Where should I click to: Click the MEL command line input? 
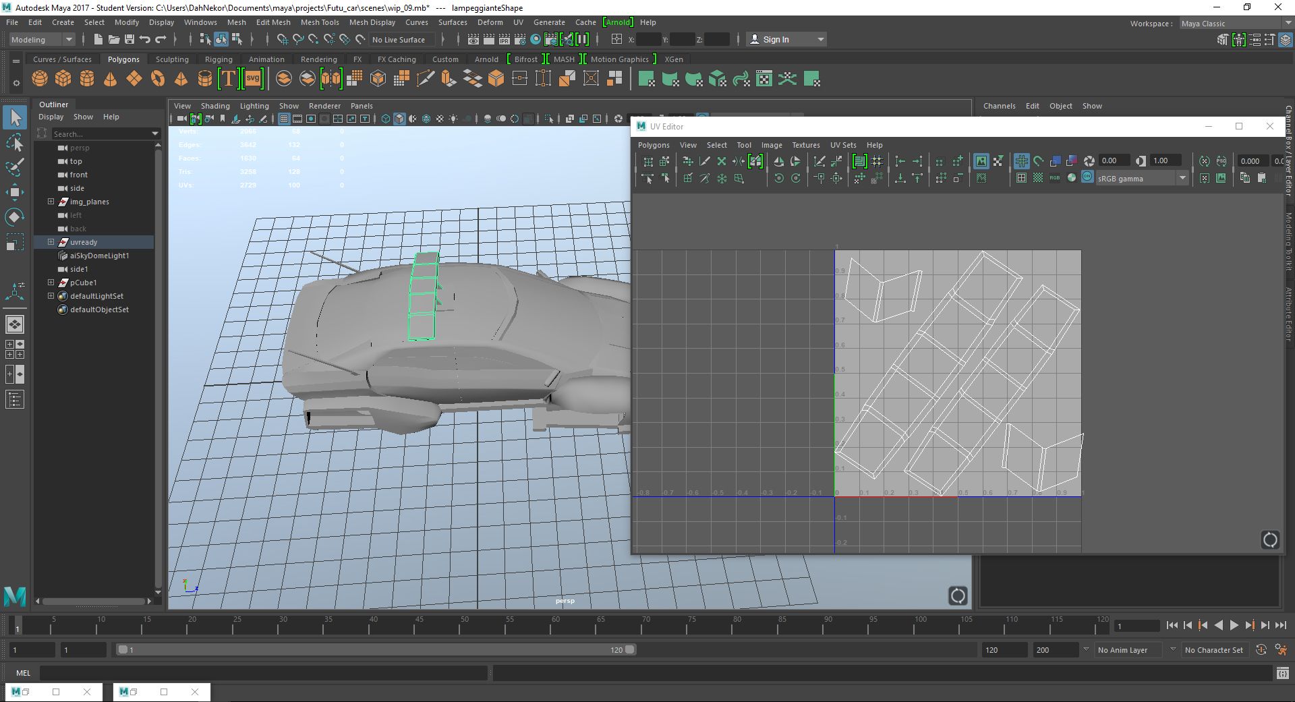coord(263,673)
